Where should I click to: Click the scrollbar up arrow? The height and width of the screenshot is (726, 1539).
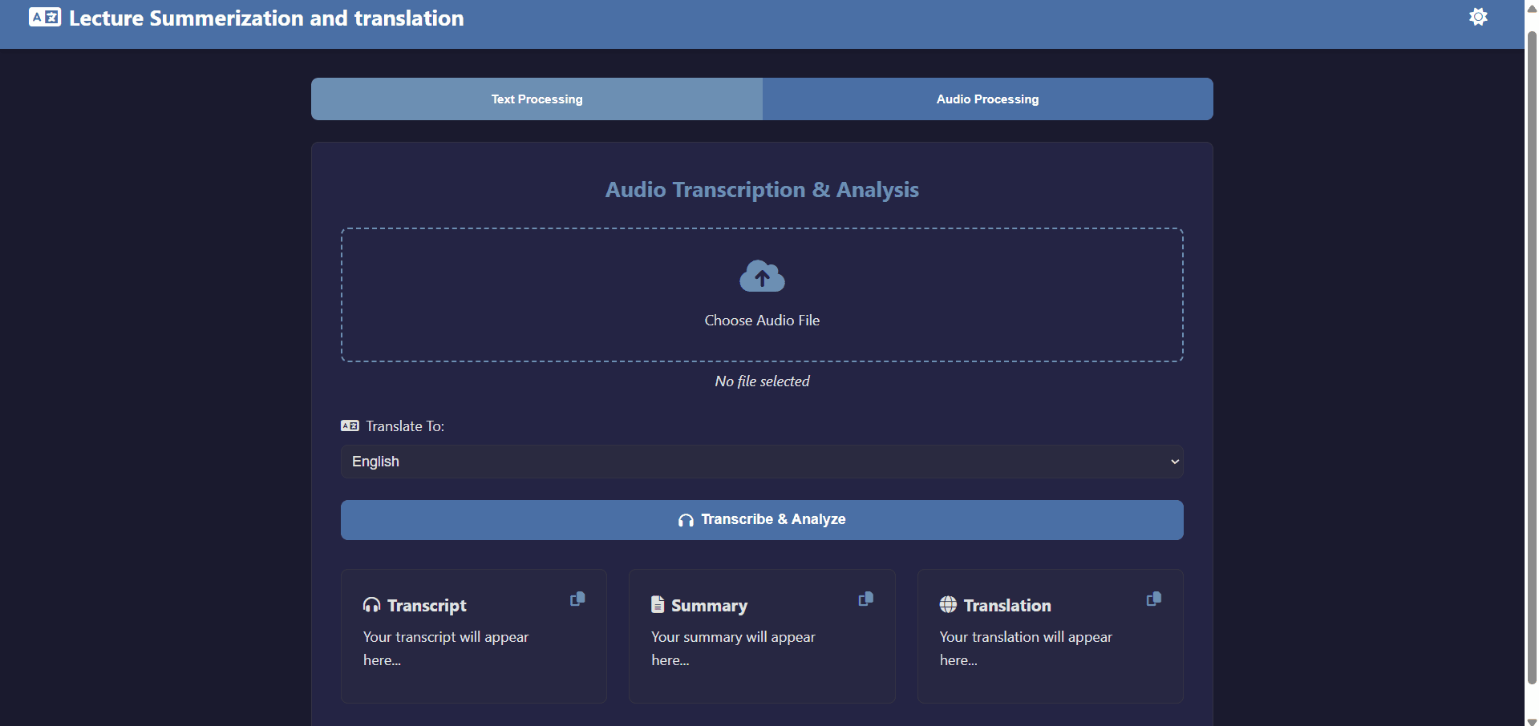(1531, 8)
